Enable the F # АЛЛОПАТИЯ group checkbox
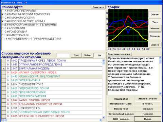Image resolution: width=163 pixels, height=122 pixels. point(2,28)
